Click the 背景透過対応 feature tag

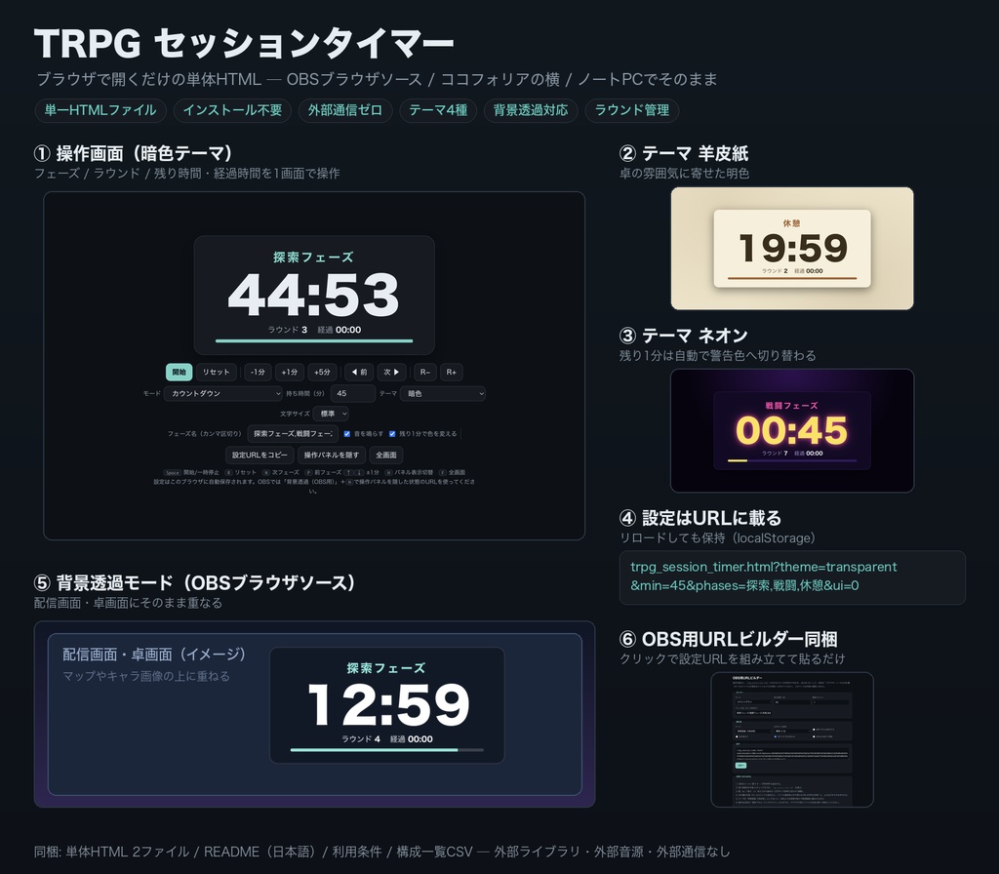[x=531, y=110]
